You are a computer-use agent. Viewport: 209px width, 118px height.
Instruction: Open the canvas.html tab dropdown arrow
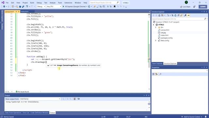click(x=16, y=12)
